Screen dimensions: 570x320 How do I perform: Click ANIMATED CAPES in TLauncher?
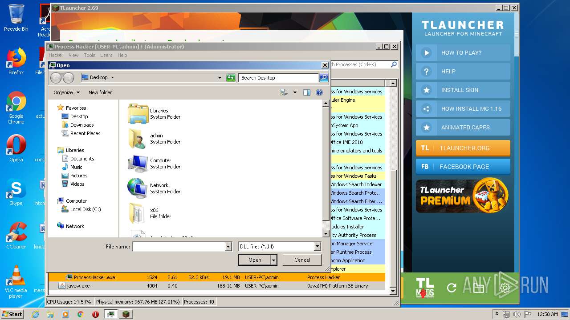(x=463, y=127)
